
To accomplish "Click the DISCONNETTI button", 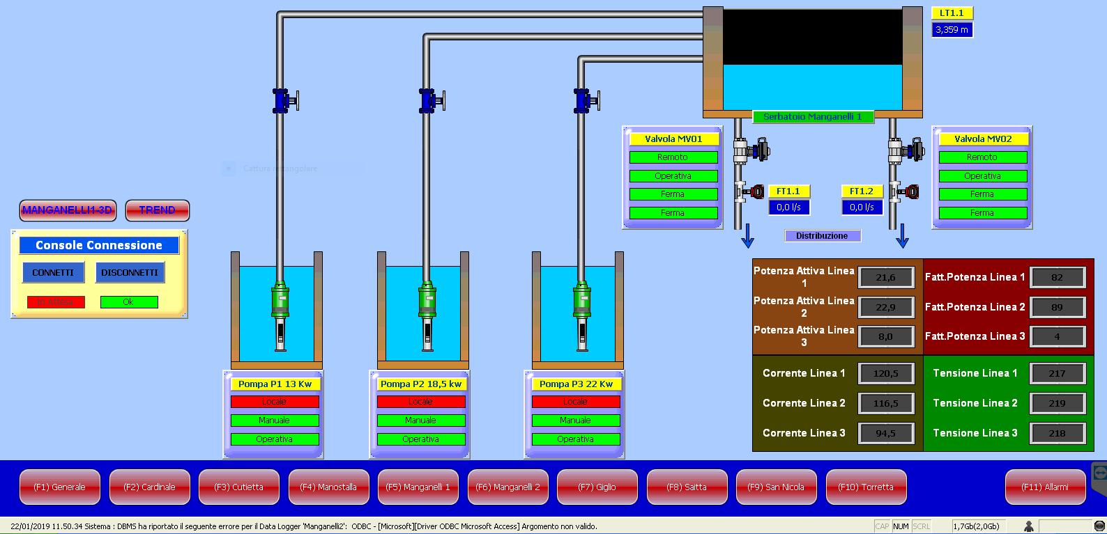I will (x=130, y=272).
